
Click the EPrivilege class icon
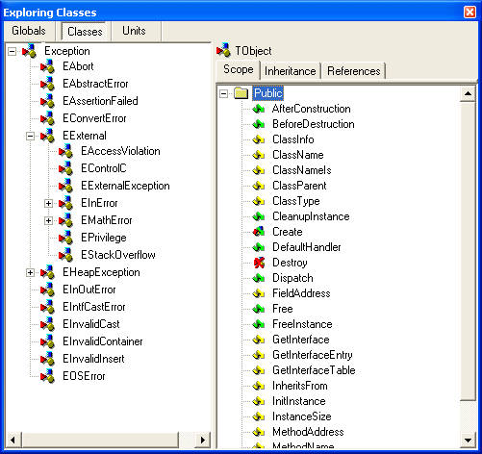66,238
